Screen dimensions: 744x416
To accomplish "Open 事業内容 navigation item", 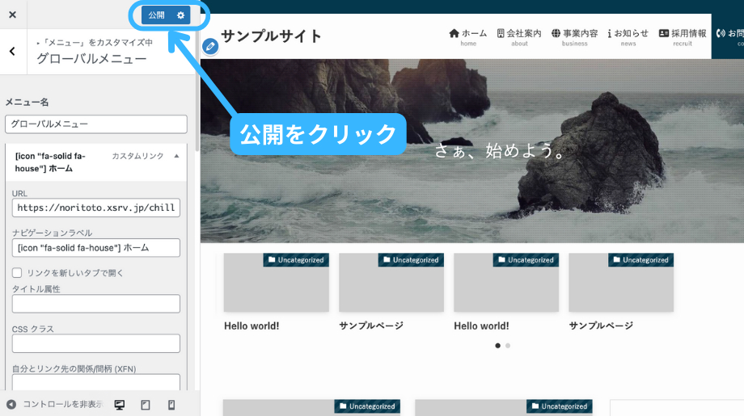I will click(575, 36).
